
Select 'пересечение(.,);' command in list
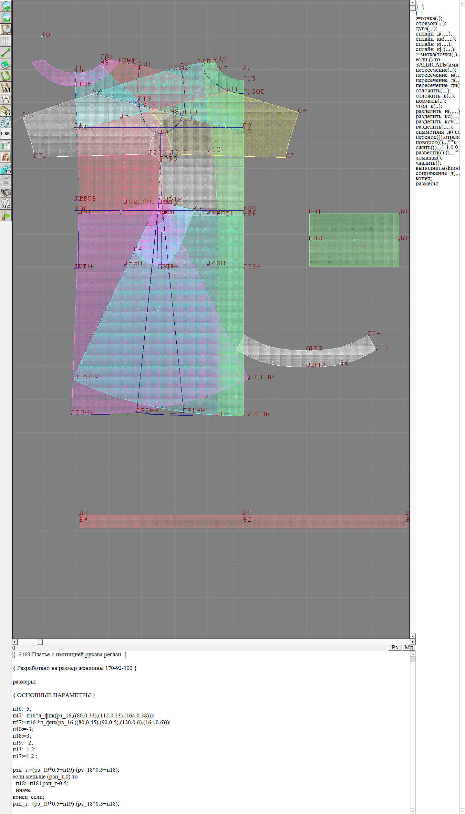pyautogui.click(x=436, y=70)
